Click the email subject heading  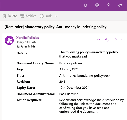tap(56, 27)
